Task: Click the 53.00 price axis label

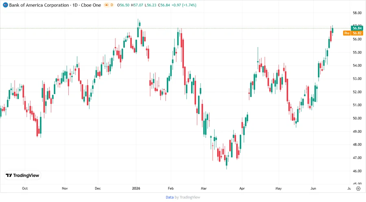Action: [x=357, y=79]
